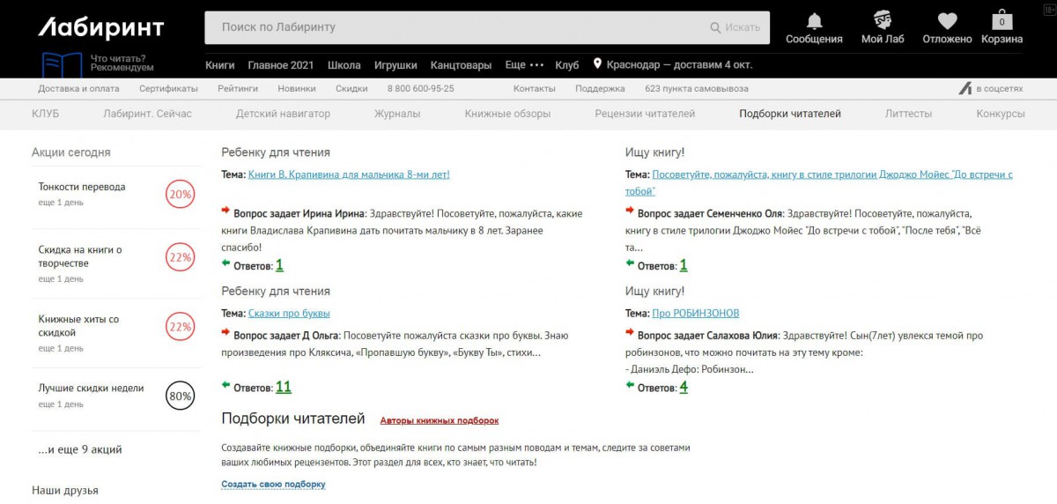Image resolution: width=1057 pixels, height=504 pixels.
Task: Open Поддержка link
Action: click(x=600, y=89)
